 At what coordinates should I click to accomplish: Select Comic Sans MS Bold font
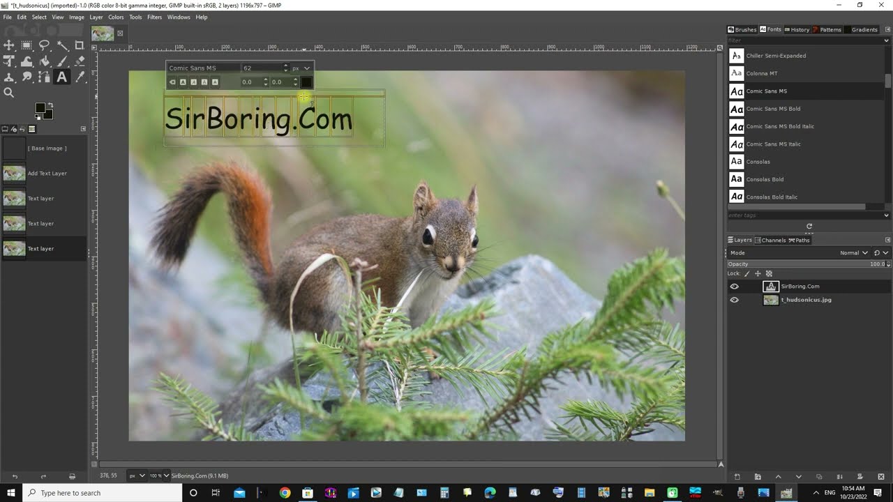[773, 109]
